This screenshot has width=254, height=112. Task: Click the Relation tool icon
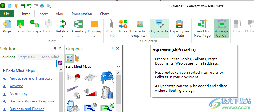coord(63,24)
